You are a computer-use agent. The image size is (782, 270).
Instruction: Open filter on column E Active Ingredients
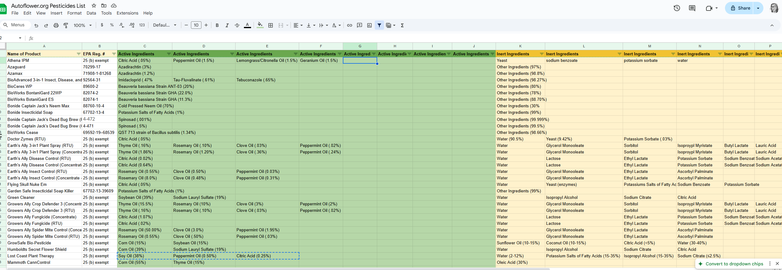(295, 54)
